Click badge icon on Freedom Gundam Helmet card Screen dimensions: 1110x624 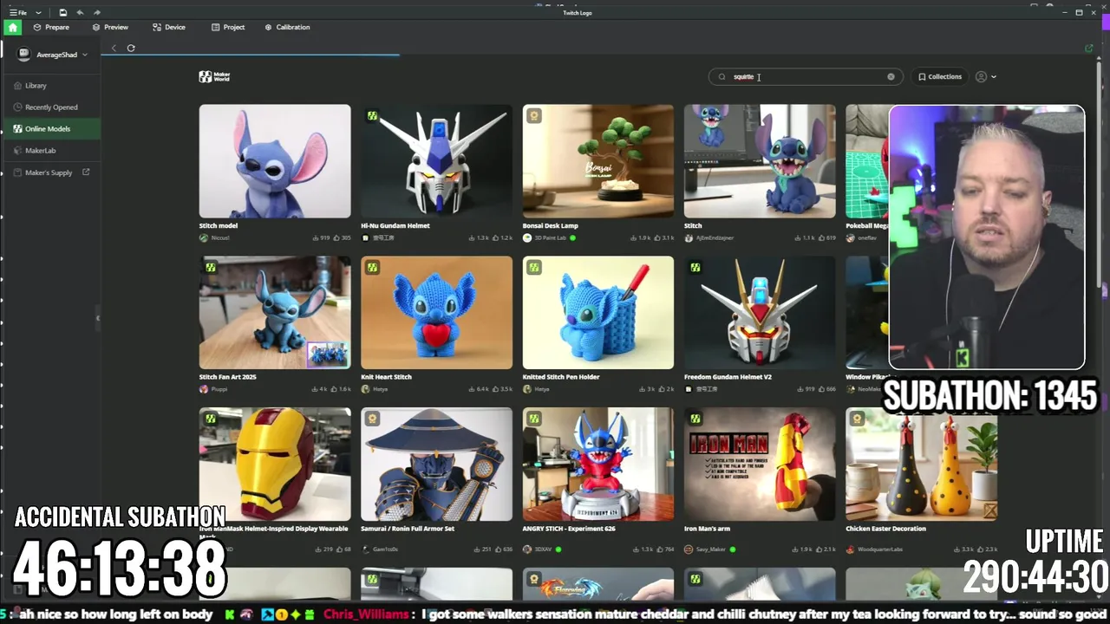(x=695, y=268)
